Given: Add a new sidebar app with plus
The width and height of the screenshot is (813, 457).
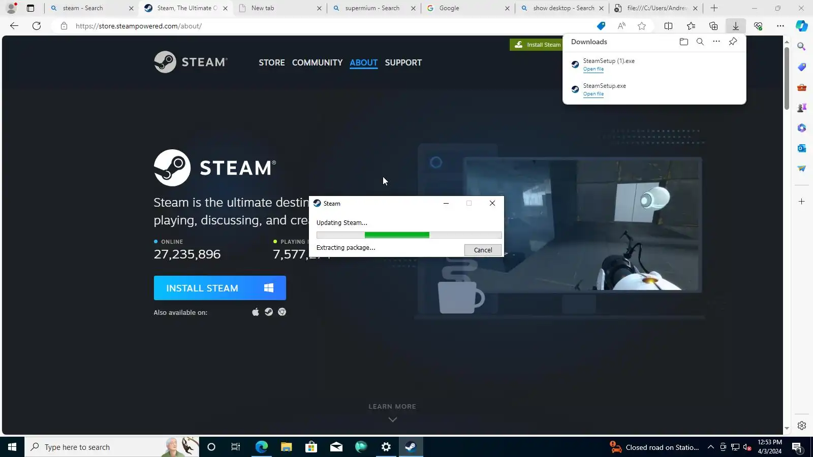Looking at the screenshot, I should click(x=802, y=202).
